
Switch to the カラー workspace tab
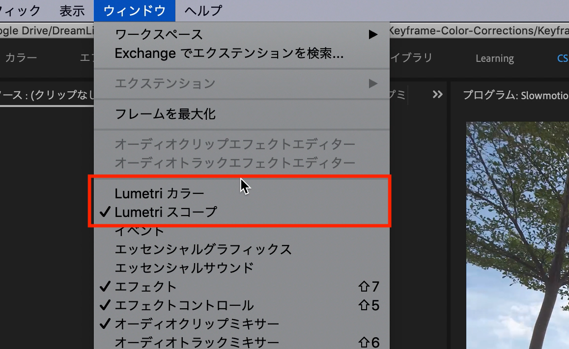click(21, 58)
